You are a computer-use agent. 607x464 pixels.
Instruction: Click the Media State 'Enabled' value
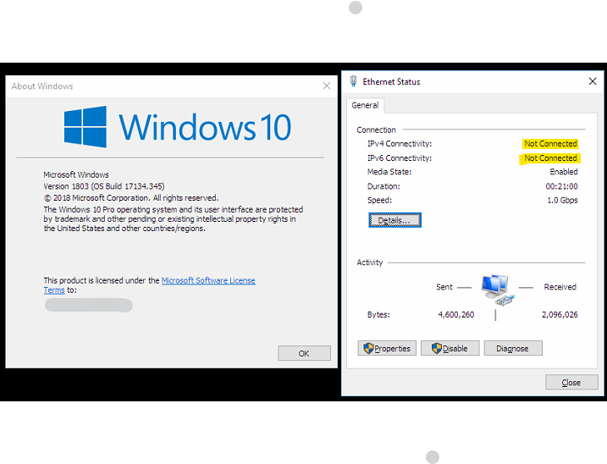pyautogui.click(x=564, y=172)
